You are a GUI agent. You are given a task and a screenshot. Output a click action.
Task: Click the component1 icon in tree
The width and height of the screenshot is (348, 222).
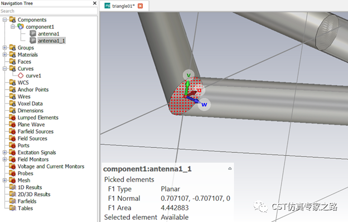[x=21, y=27]
